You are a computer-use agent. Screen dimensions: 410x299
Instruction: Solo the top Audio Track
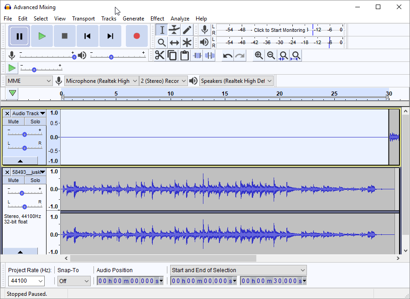point(35,122)
